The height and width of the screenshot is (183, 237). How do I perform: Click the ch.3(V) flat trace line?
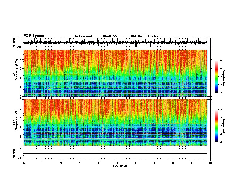tap(115, 153)
